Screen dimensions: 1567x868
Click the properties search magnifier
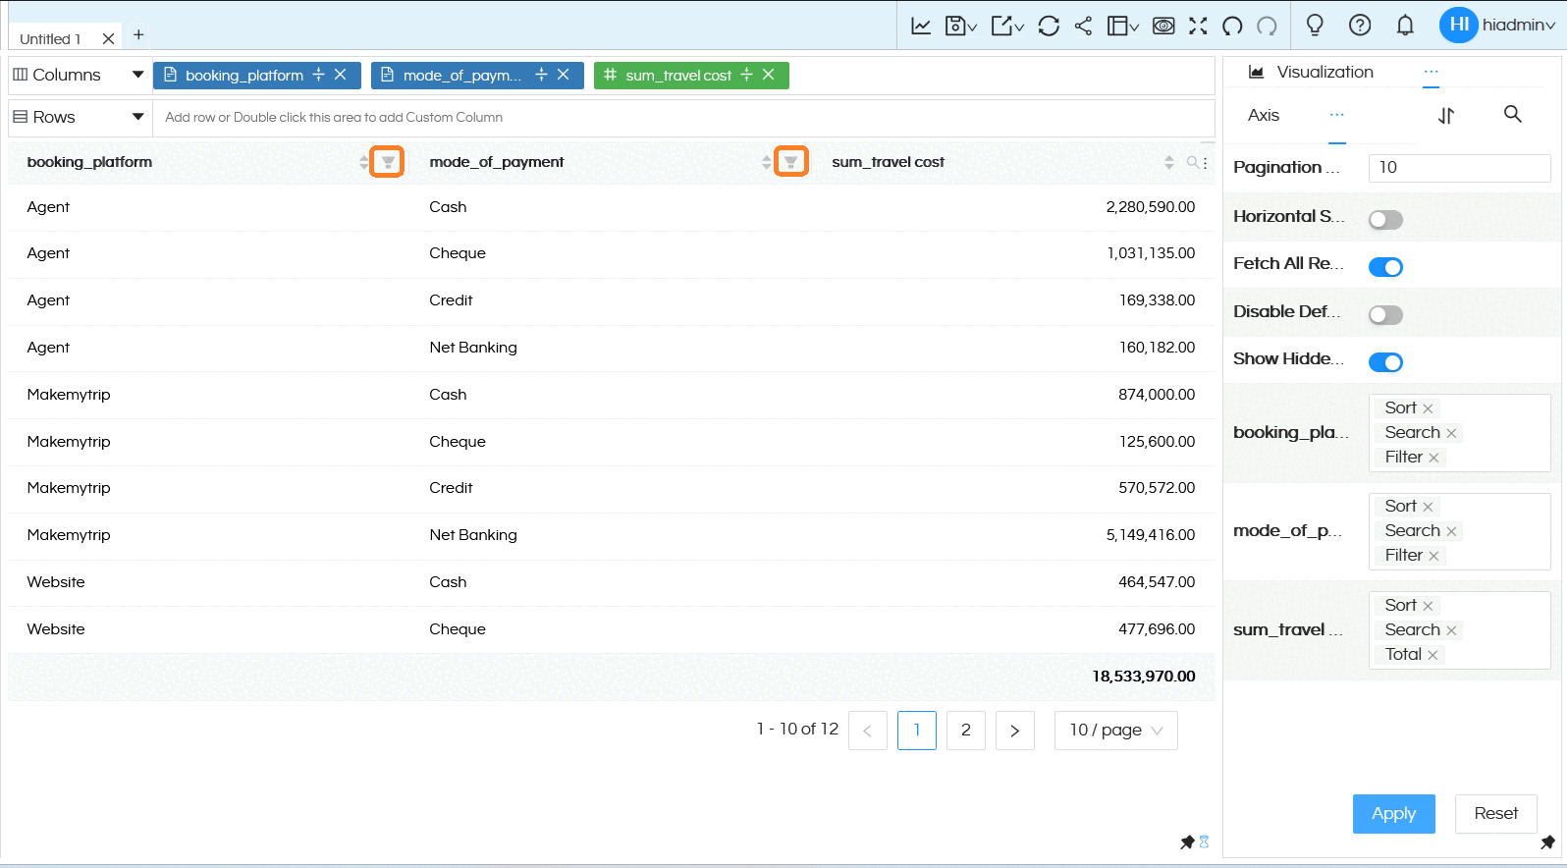tap(1513, 115)
